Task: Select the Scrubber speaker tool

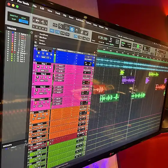Action: tap(82, 32)
